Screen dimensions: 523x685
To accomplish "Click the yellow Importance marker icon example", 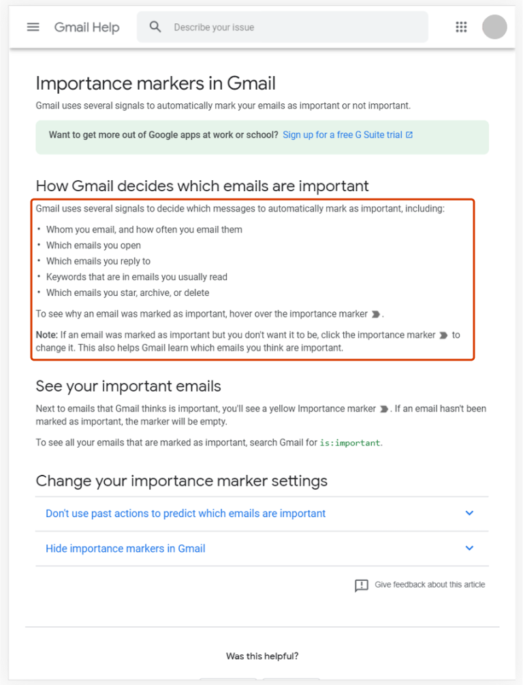I will (x=384, y=409).
